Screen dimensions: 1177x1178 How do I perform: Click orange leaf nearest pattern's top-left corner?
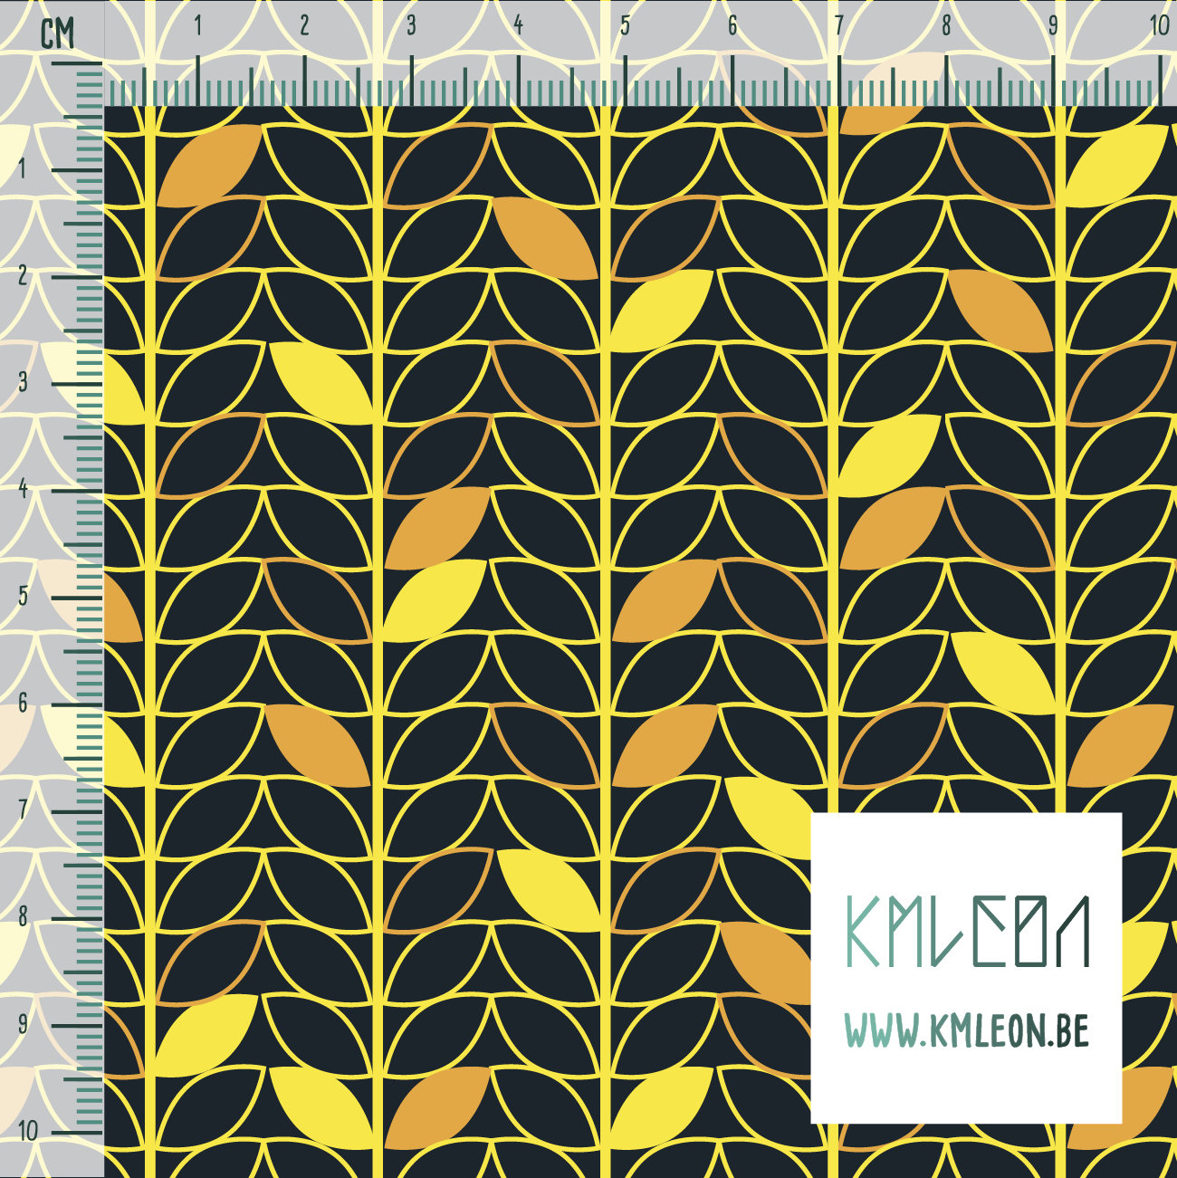point(209,165)
